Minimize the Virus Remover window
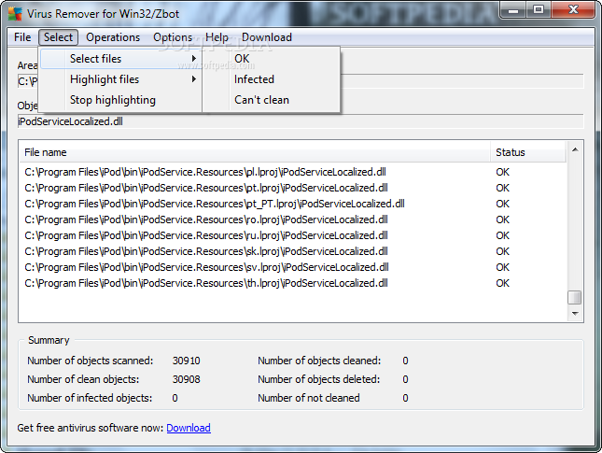The height and width of the screenshot is (453, 602). coord(513,9)
